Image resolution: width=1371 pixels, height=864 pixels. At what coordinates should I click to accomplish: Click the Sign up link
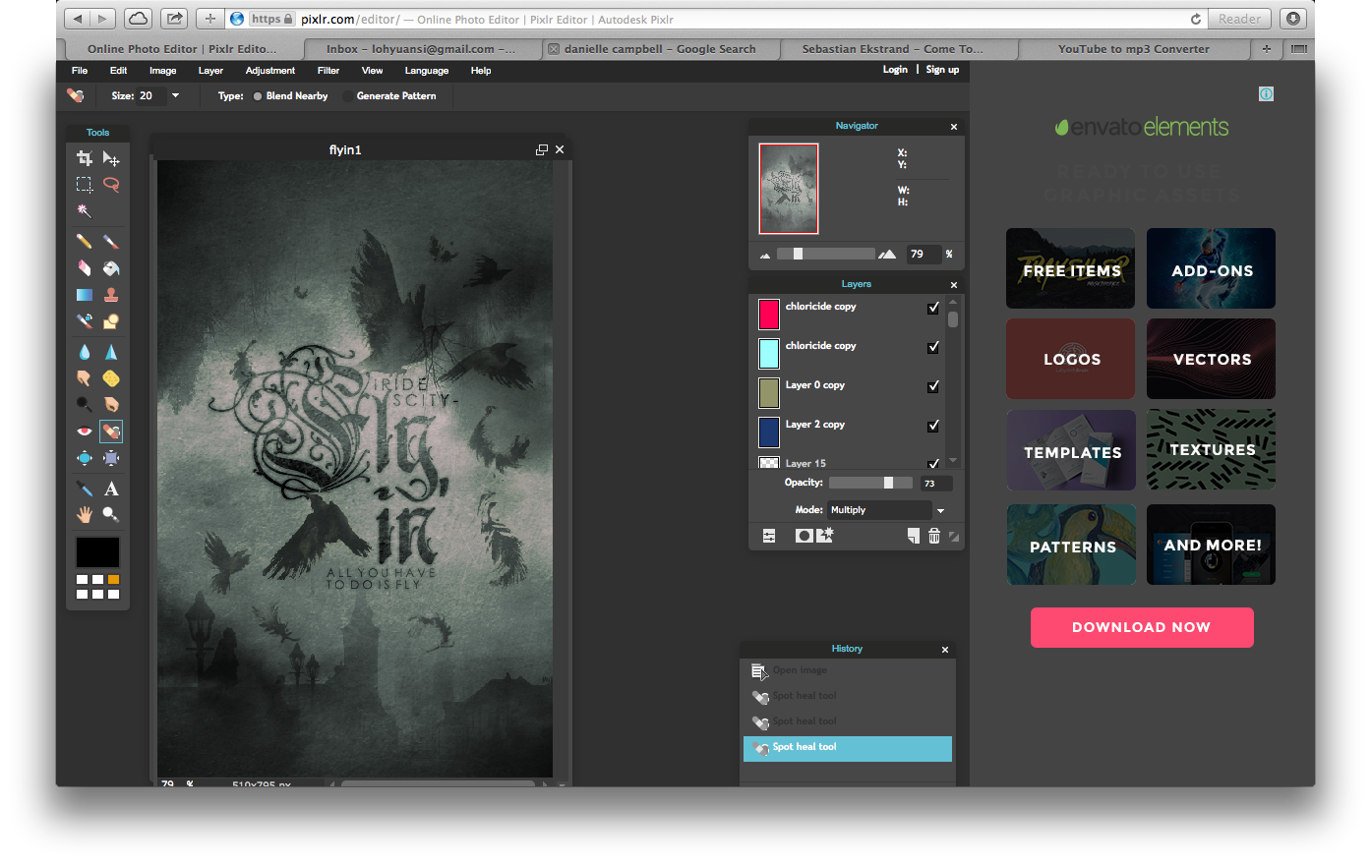click(942, 70)
